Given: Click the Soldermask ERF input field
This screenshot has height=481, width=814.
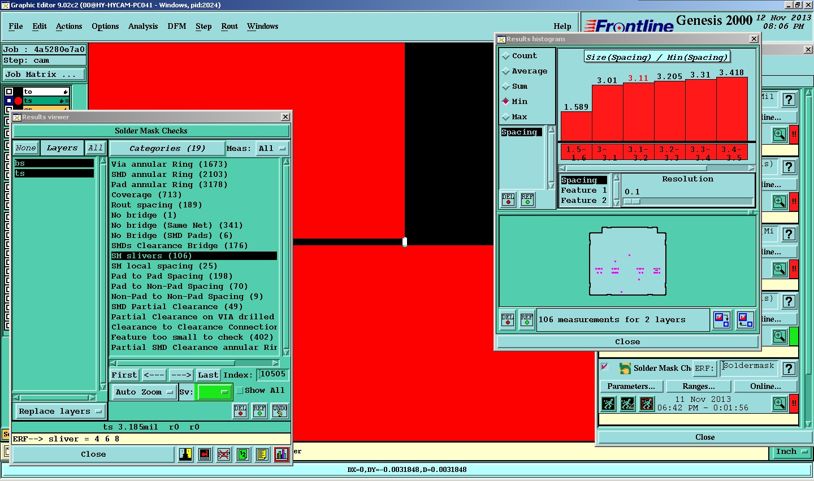Looking at the screenshot, I should tap(749, 367).
